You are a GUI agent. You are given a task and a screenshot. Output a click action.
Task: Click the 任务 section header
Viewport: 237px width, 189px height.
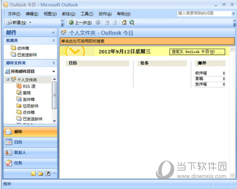click(x=162, y=63)
